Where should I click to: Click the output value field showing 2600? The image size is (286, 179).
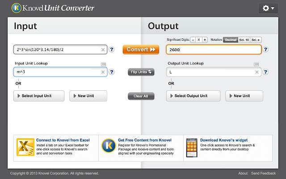[x=214, y=50]
